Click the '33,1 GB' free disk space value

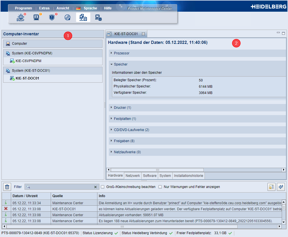pyautogui.click(x=220, y=233)
